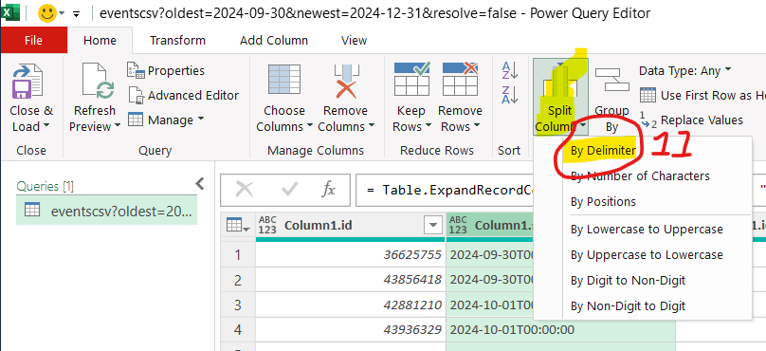Choose By Delimiter from the menu
Screen dimensions: 766x351
coord(603,151)
